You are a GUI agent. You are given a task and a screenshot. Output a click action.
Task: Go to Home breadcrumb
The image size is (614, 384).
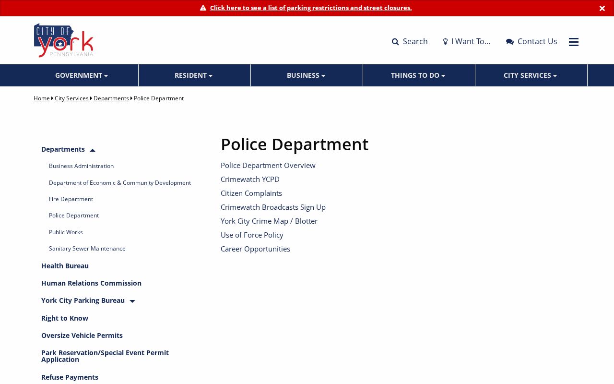(42, 98)
